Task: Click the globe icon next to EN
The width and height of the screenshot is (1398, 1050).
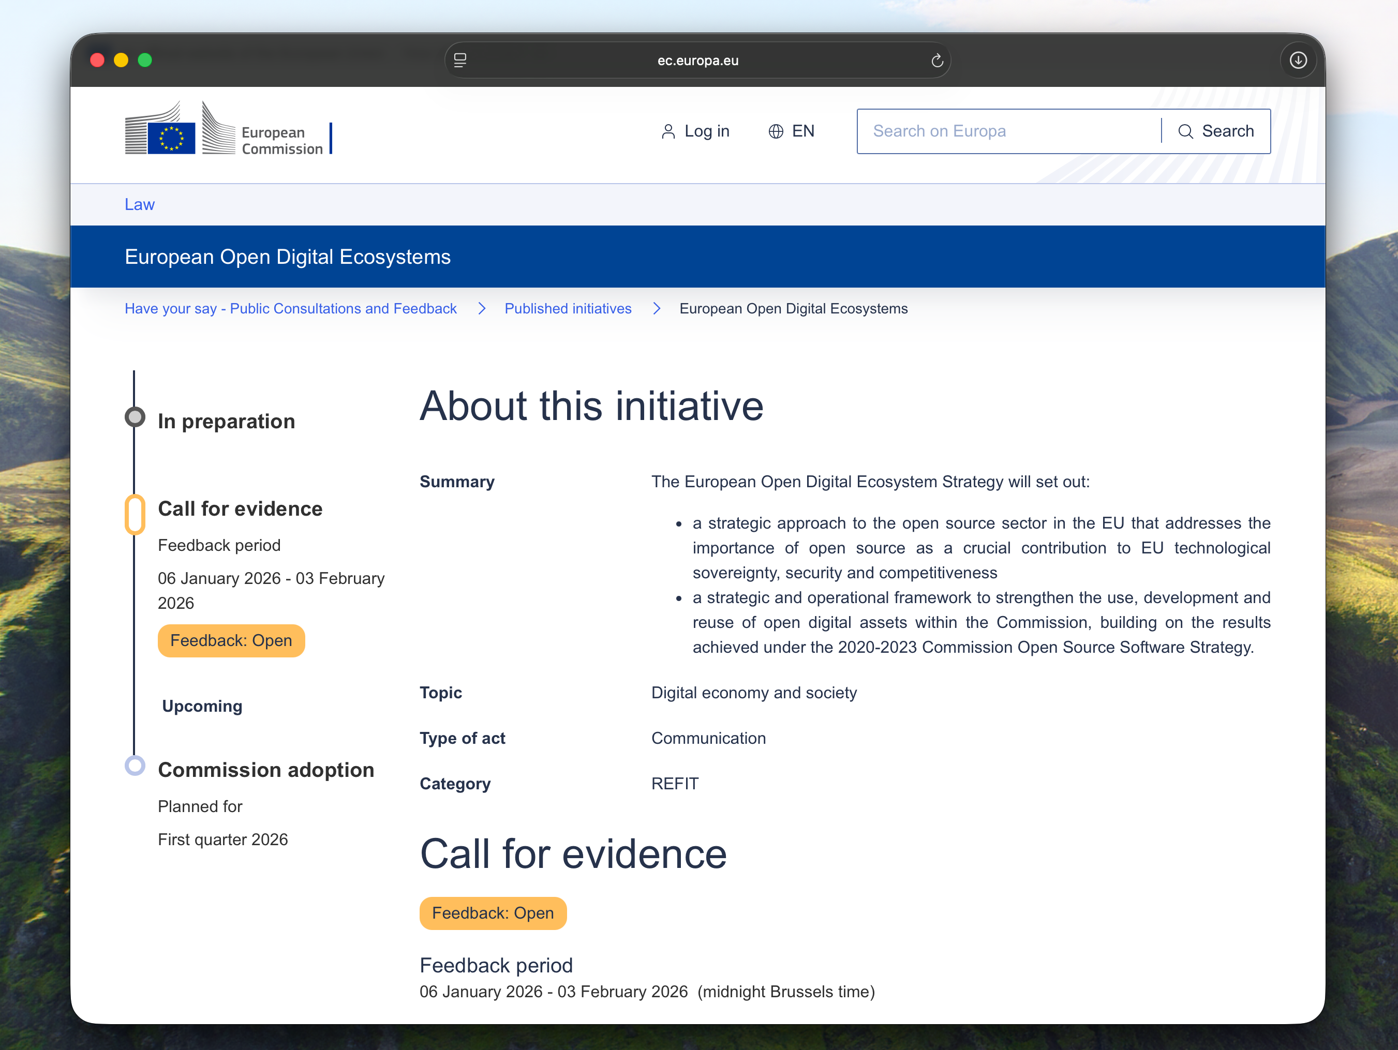Action: point(776,131)
